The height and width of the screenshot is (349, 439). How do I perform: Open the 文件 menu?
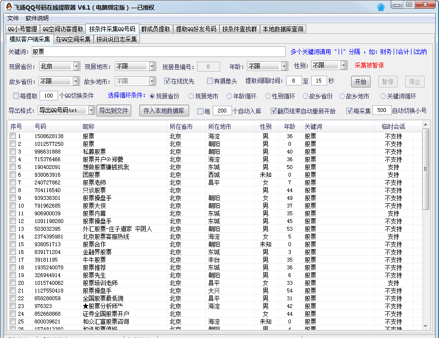[13, 18]
